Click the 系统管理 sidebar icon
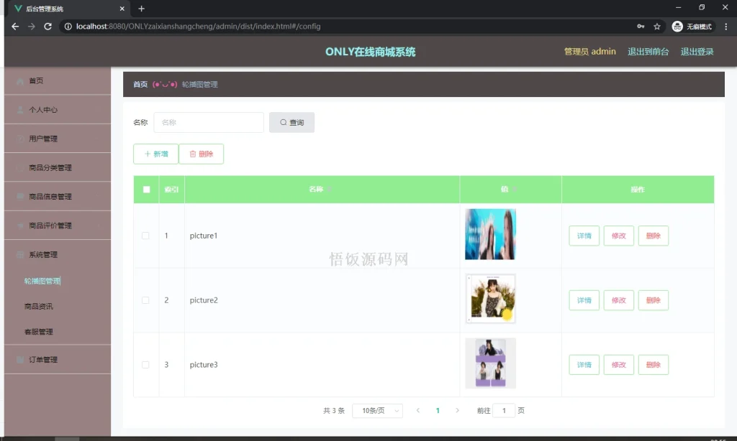Image resolution: width=737 pixels, height=441 pixels. (x=20, y=254)
